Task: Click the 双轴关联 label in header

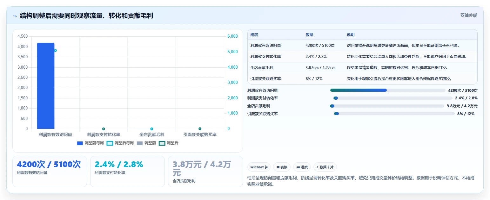Action: point(469,16)
